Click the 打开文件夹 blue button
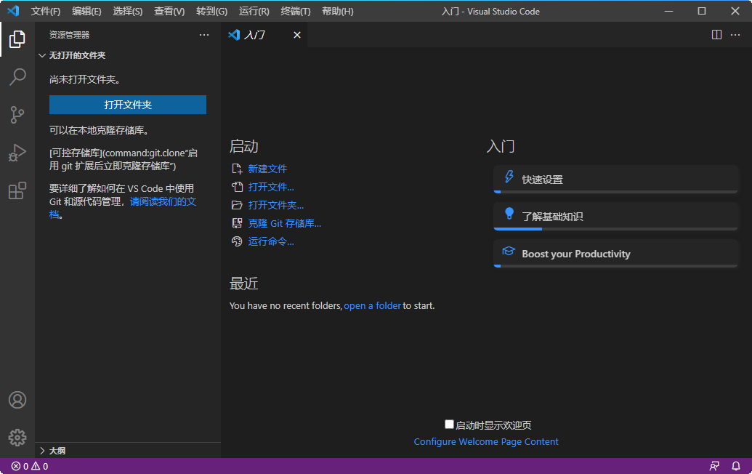This screenshot has width=752, height=474. [128, 105]
